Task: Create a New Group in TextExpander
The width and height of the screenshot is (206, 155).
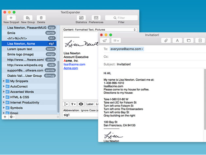Action: (28, 18)
